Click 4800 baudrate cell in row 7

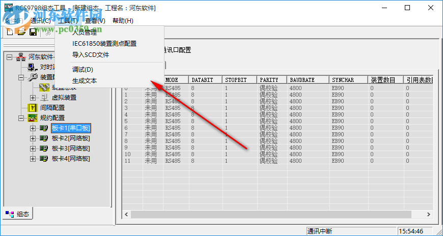pos(296,134)
